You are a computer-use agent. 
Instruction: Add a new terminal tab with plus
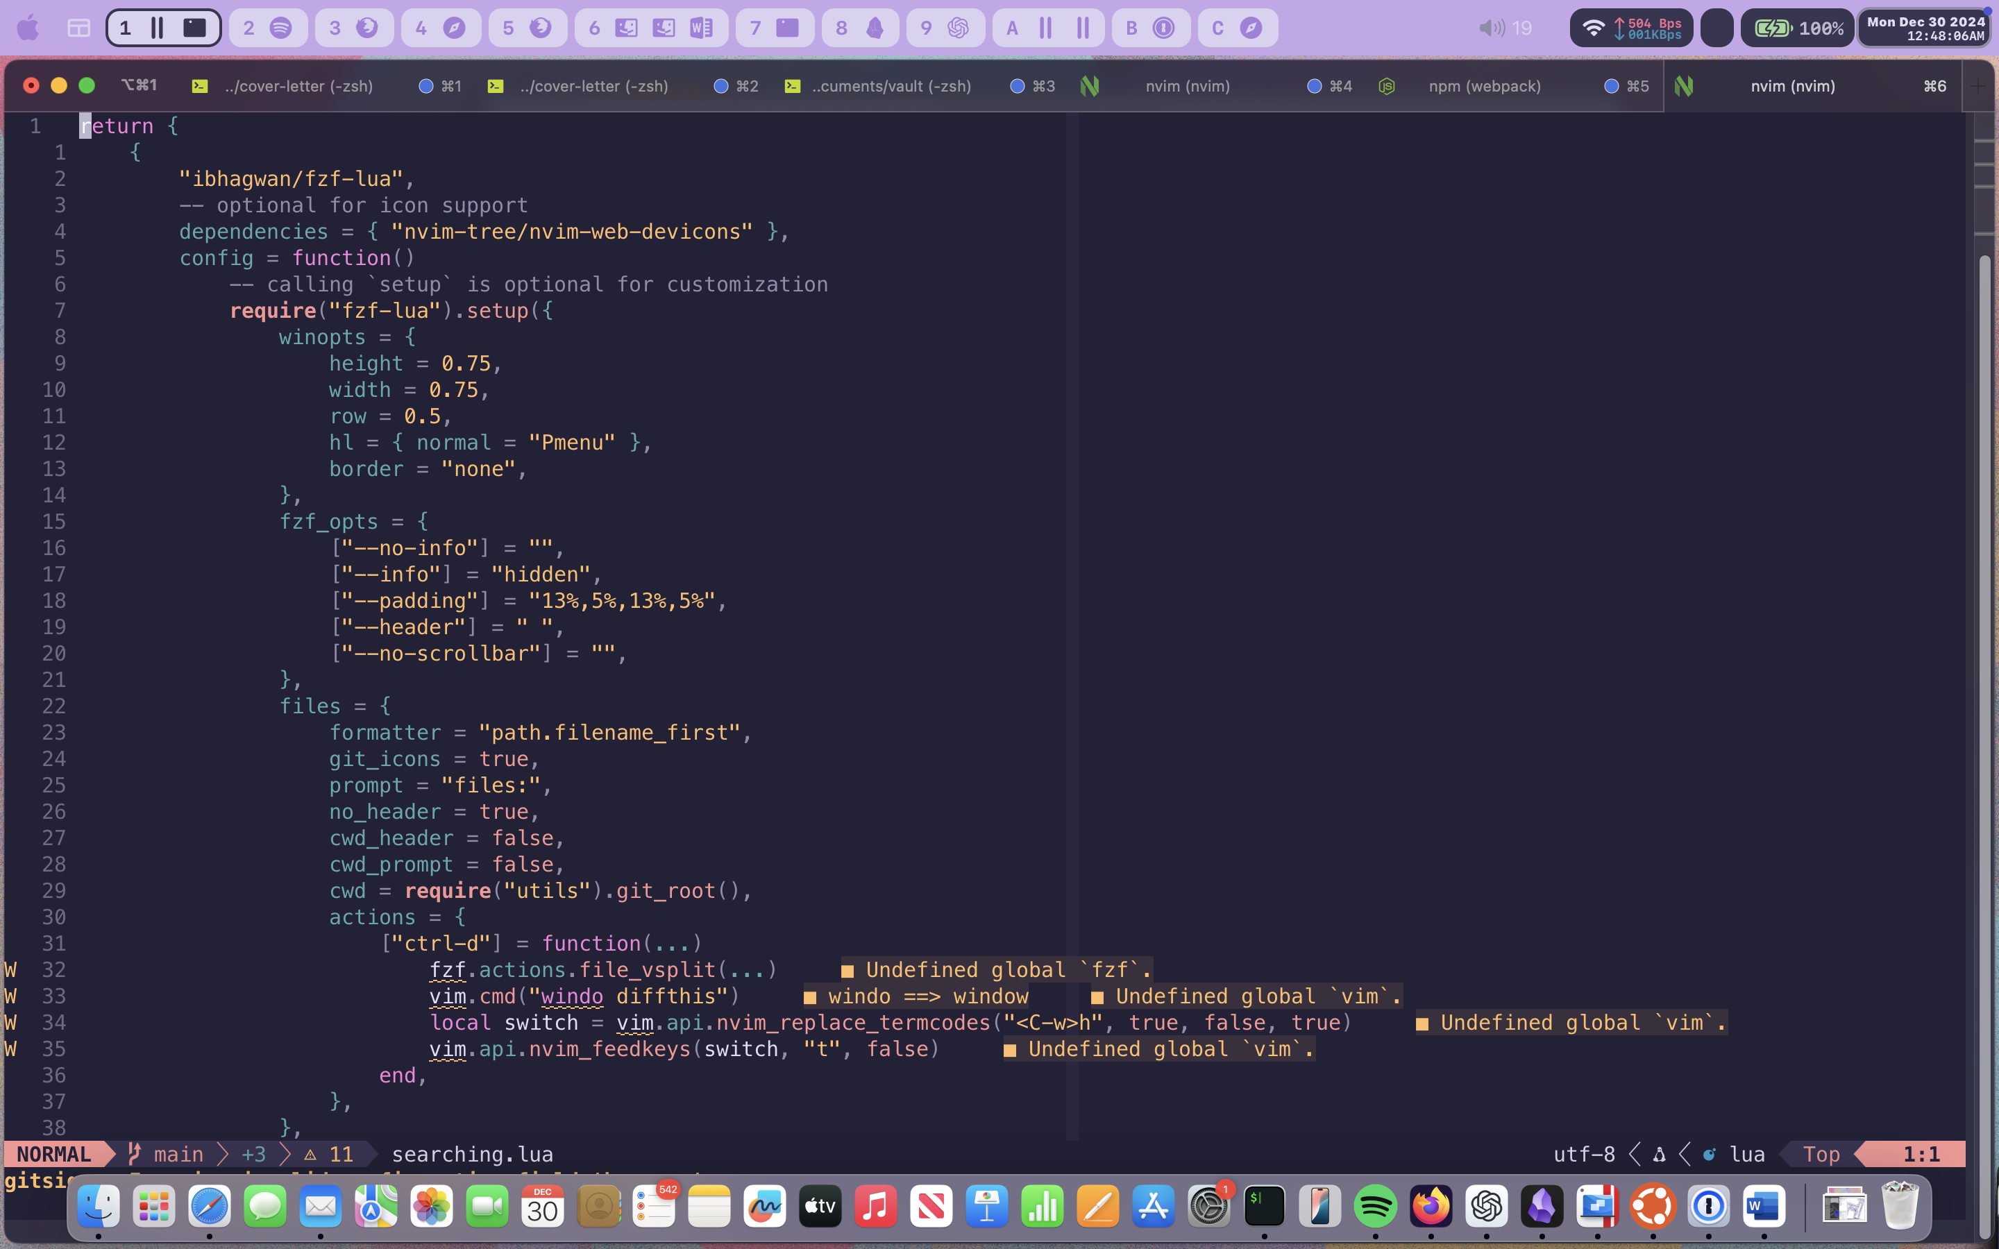click(x=1978, y=86)
